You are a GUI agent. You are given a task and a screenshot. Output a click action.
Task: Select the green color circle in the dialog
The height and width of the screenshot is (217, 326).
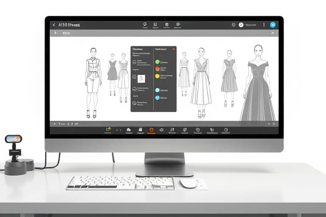coord(157,62)
